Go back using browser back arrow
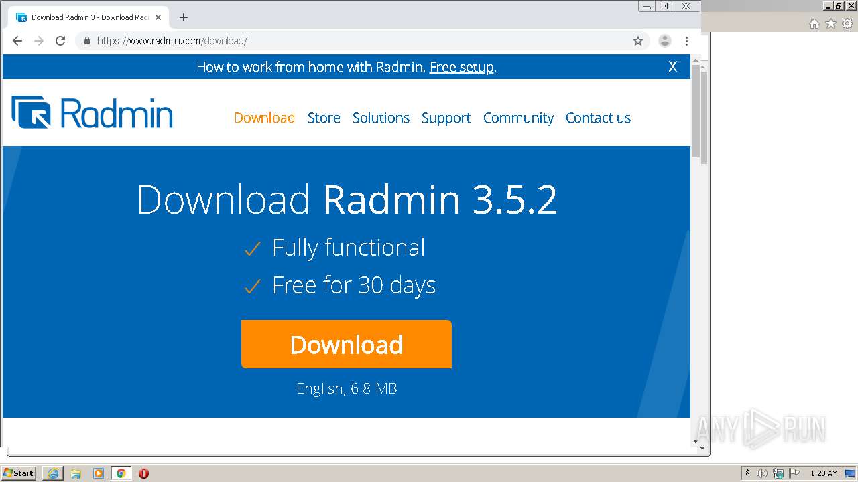The width and height of the screenshot is (858, 482). (x=17, y=41)
